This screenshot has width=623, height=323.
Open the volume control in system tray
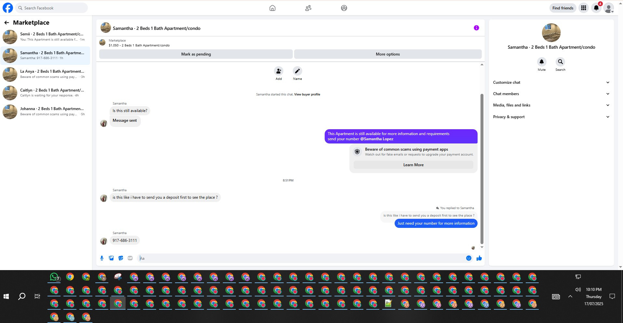coord(578,290)
